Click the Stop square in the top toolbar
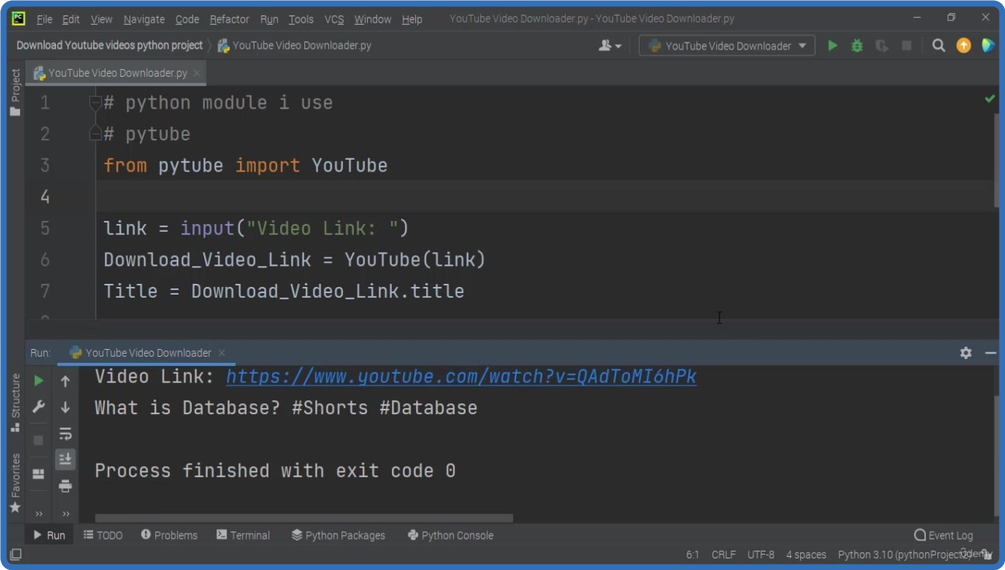 (x=906, y=46)
